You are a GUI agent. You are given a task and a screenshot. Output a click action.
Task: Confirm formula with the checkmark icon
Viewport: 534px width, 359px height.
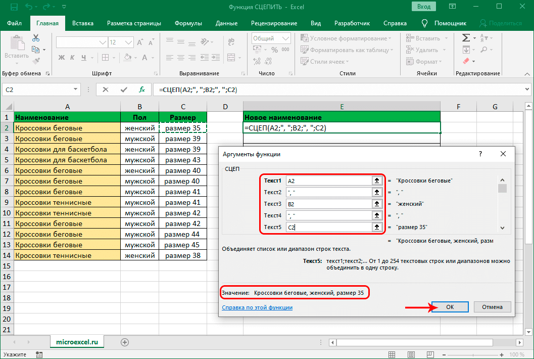[124, 89]
